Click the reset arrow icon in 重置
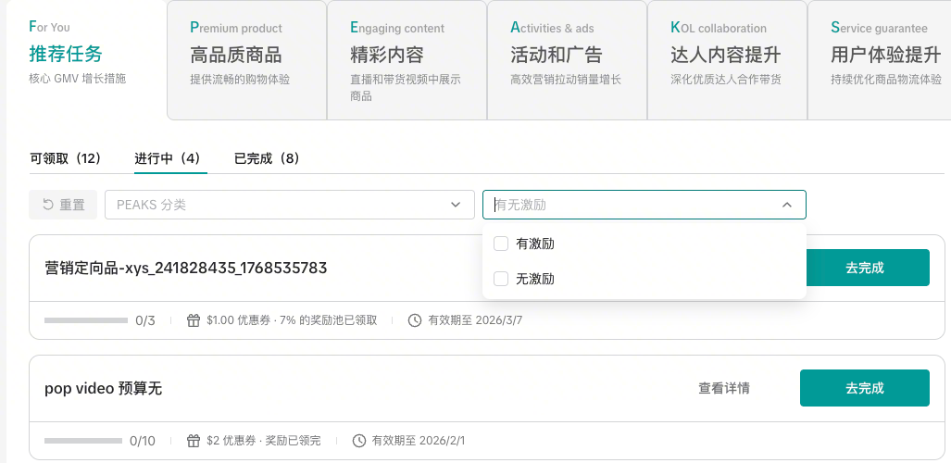The height and width of the screenshot is (463, 951). point(46,205)
